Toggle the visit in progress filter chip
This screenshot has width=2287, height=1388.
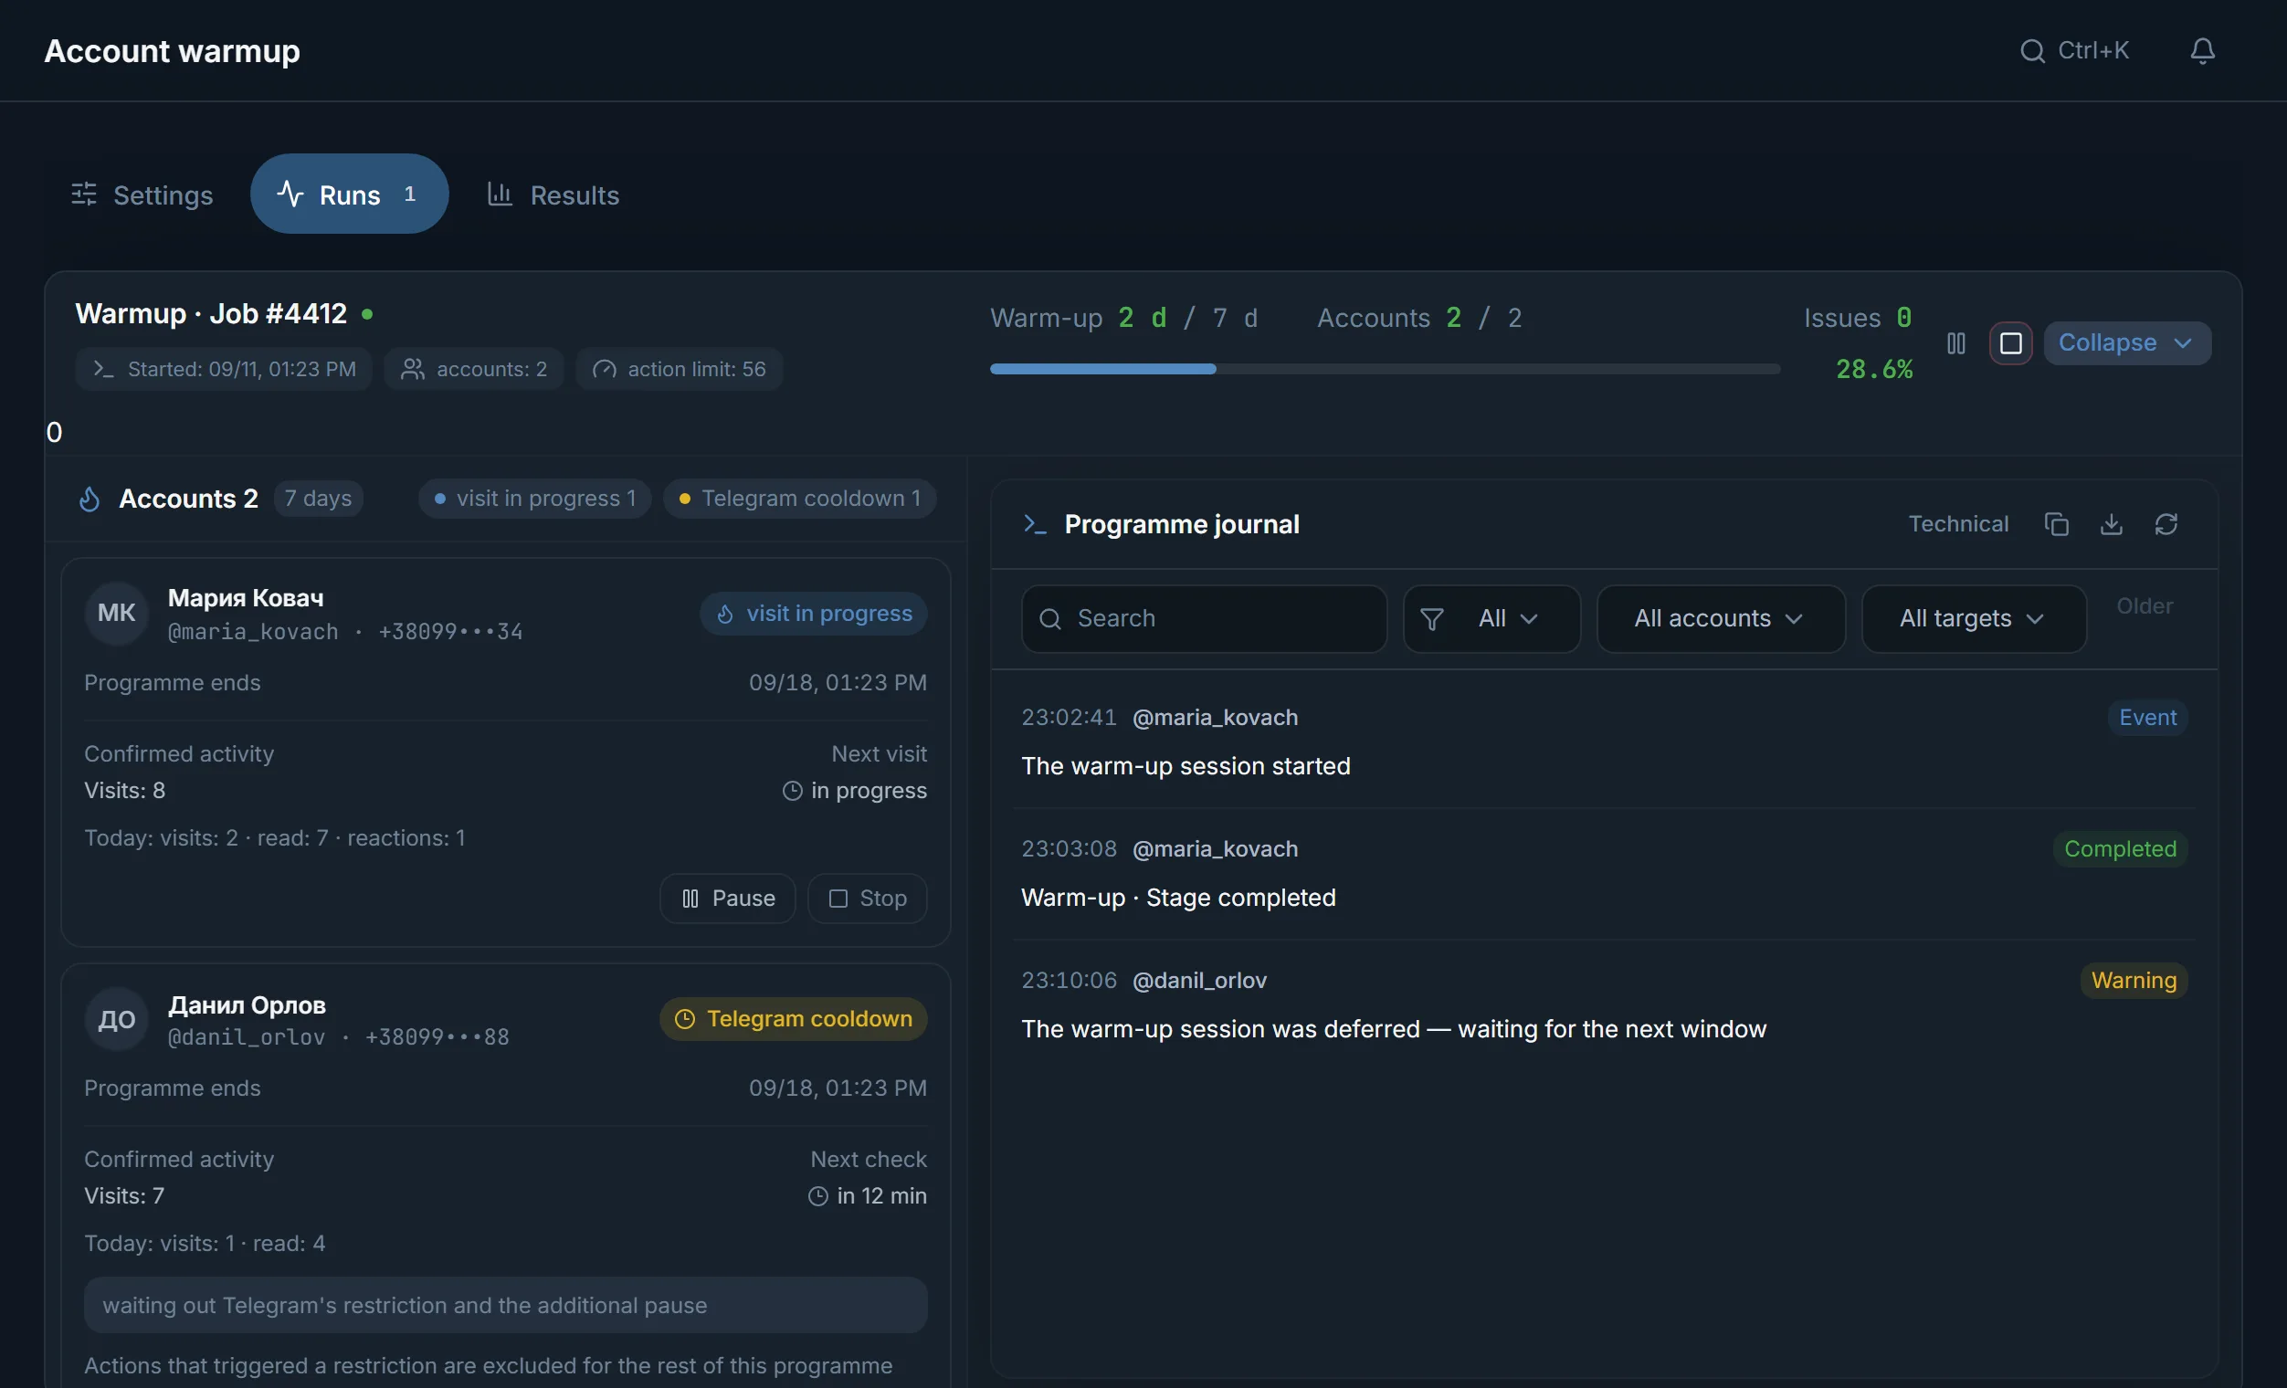pyautogui.click(x=534, y=499)
